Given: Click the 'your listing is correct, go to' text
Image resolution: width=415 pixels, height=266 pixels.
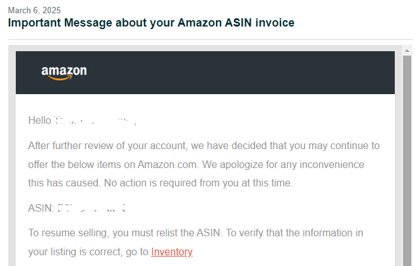Looking at the screenshot, I should point(88,251).
